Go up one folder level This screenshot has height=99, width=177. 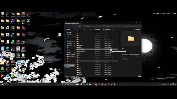[73, 26]
